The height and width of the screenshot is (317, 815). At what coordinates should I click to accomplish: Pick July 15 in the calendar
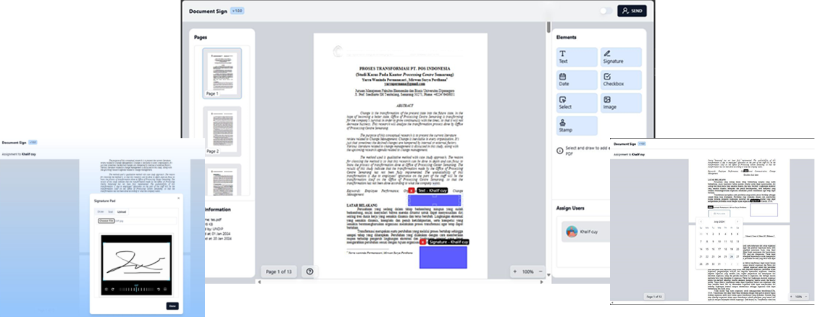708,249
